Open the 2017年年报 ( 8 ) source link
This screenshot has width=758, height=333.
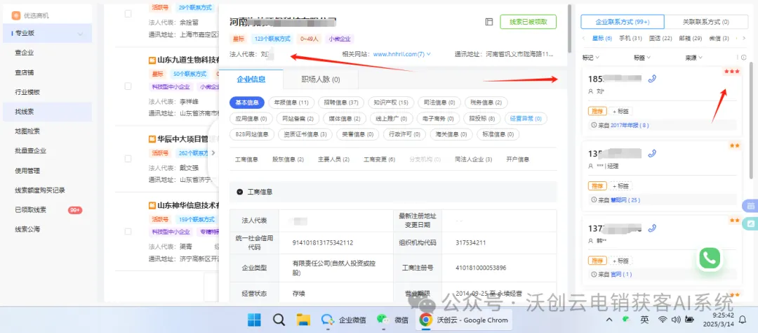[630, 125]
